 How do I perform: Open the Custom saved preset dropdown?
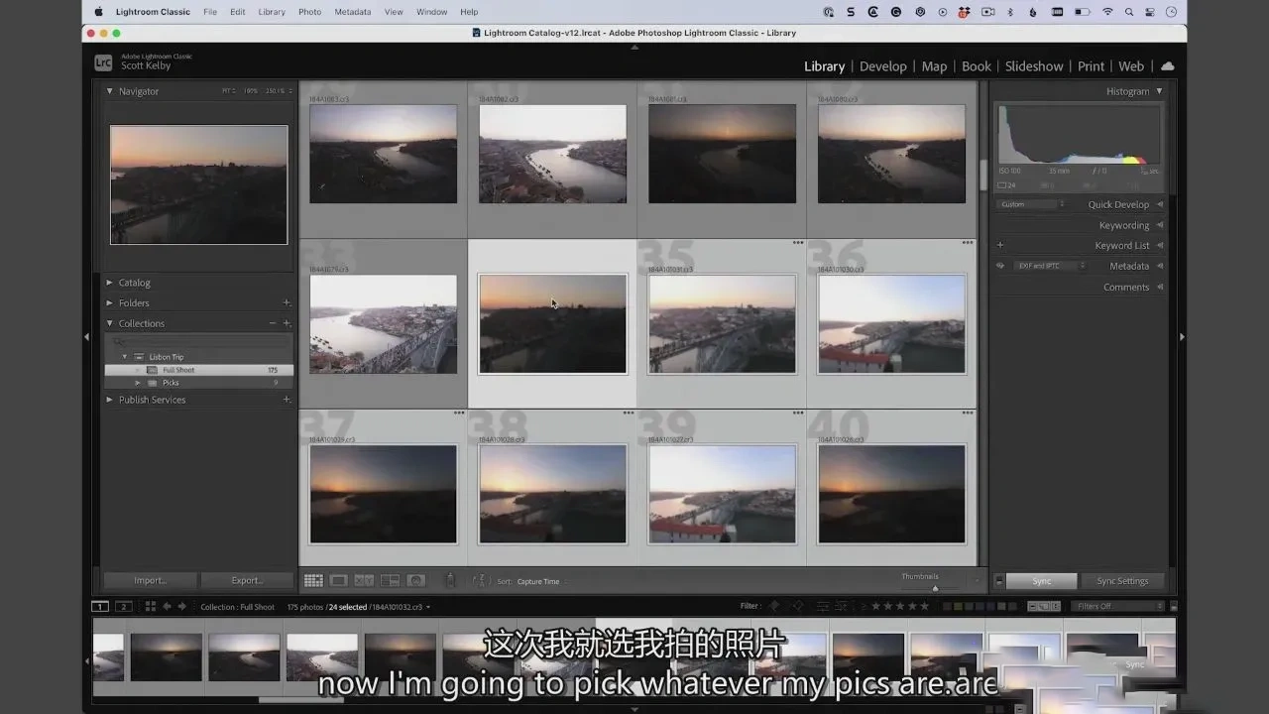coord(1031,204)
